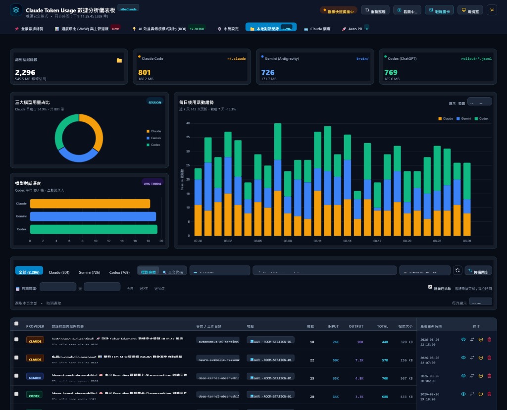Click the Codex green legend swatch in bar chart

pos(476,119)
